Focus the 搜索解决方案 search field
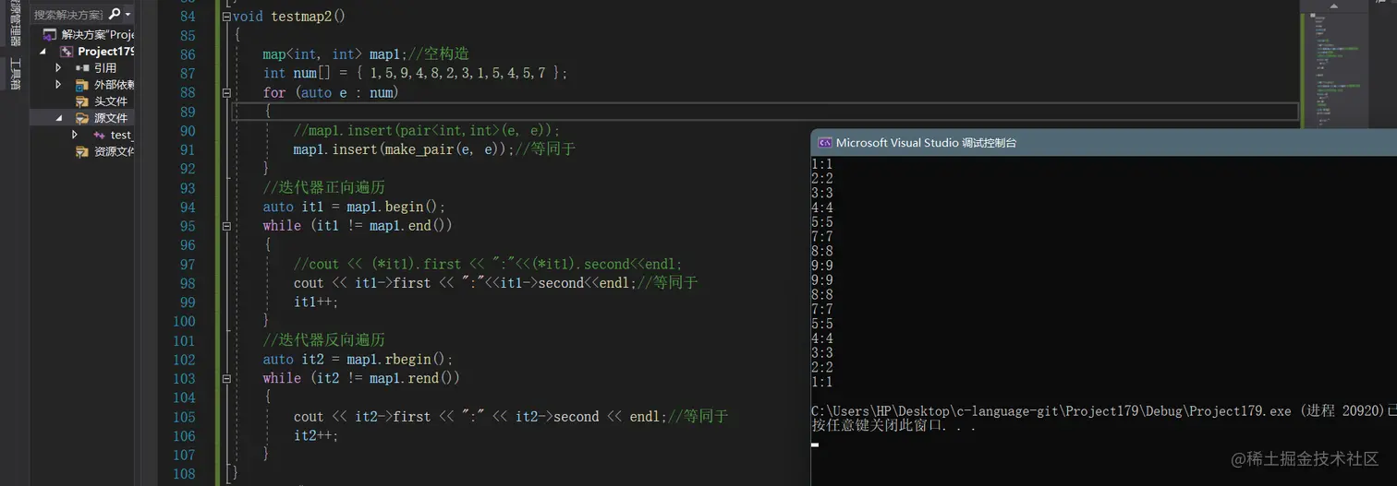Image resolution: width=1397 pixels, height=486 pixels. [x=68, y=15]
